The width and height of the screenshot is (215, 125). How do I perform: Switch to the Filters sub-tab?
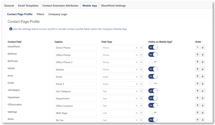(40, 14)
